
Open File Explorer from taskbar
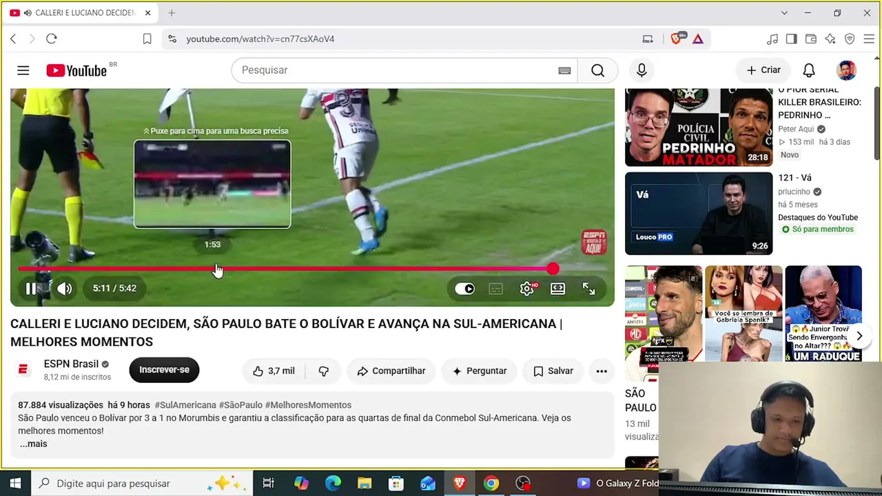click(365, 484)
